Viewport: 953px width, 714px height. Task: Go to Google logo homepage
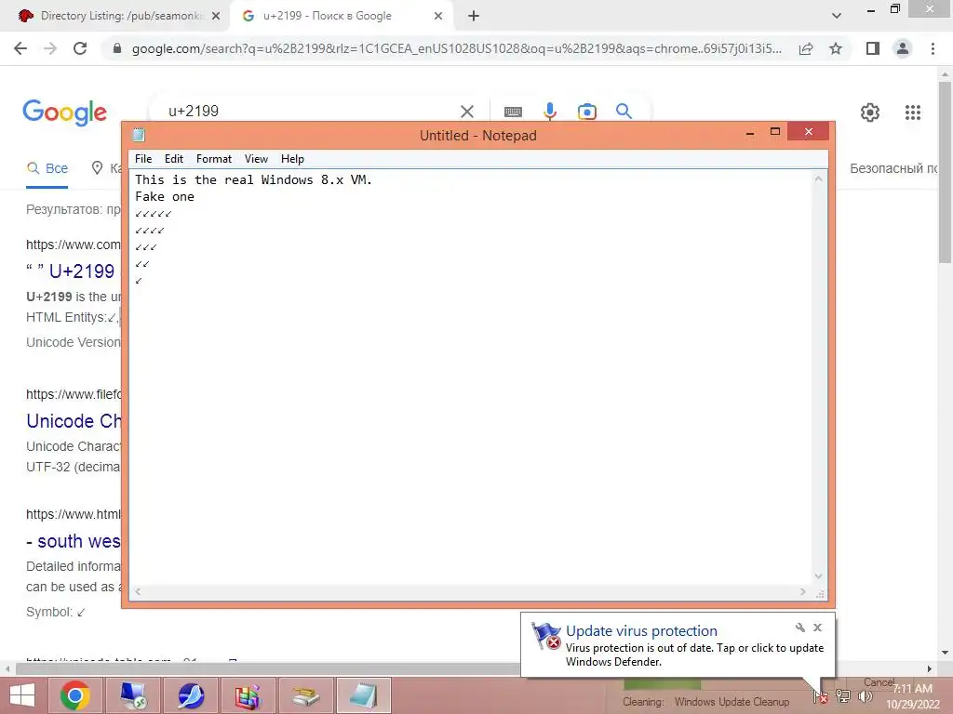[x=64, y=112]
